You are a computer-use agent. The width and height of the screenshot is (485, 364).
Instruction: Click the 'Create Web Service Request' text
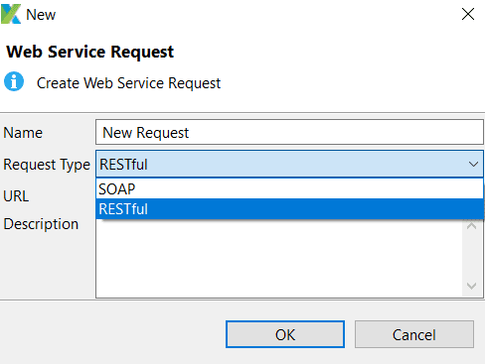click(x=128, y=83)
